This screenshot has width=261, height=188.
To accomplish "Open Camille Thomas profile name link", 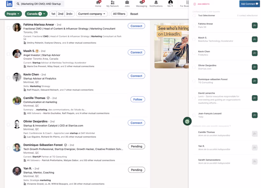I will (x=34, y=98).
